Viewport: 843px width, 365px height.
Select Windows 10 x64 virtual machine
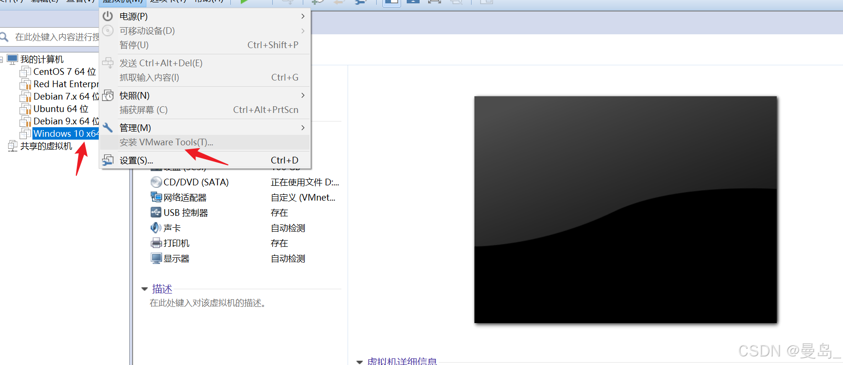click(66, 133)
